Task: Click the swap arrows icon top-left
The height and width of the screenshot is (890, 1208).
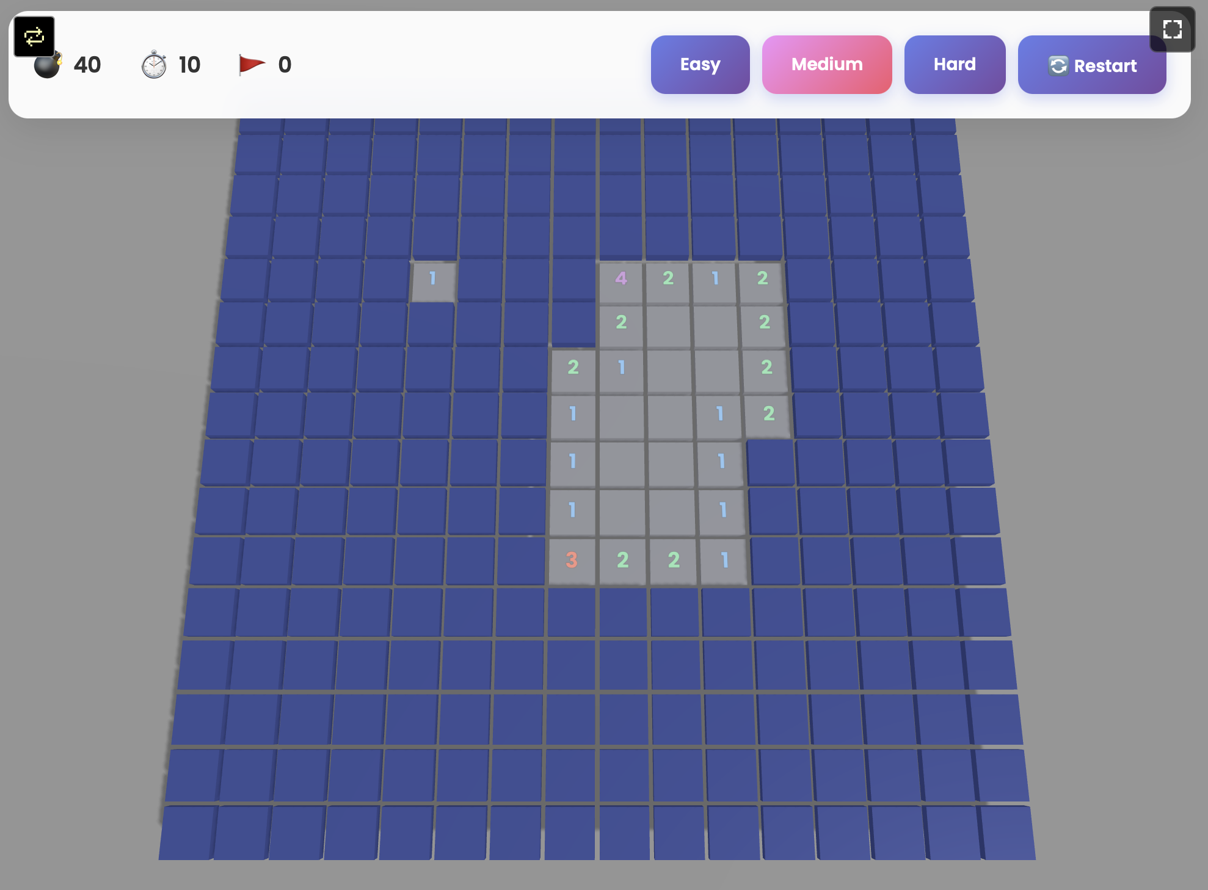Action: [x=34, y=37]
